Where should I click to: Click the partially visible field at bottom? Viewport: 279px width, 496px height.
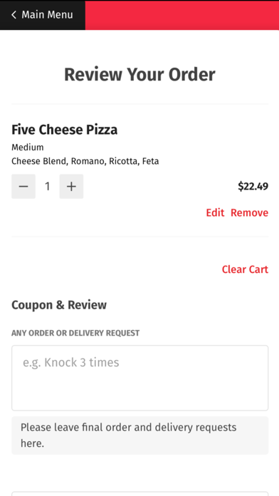click(140, 494)
